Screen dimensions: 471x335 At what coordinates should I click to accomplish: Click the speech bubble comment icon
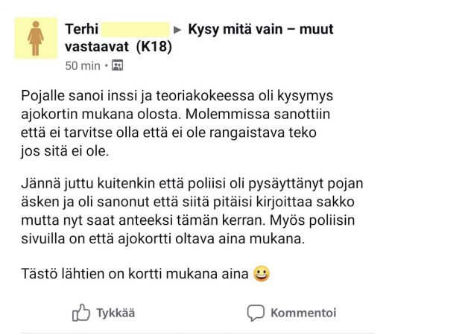tap(256, 313)
